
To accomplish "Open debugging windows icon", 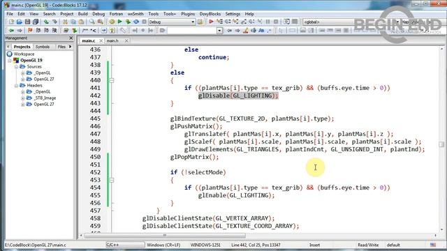I will point(286,22).
